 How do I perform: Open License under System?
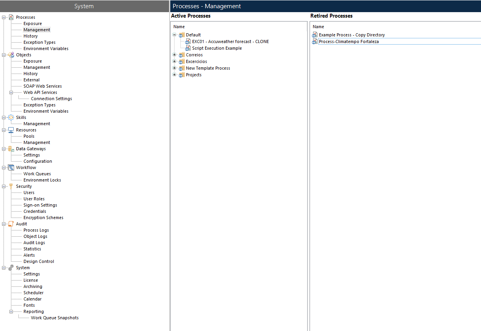click(31, 280)
